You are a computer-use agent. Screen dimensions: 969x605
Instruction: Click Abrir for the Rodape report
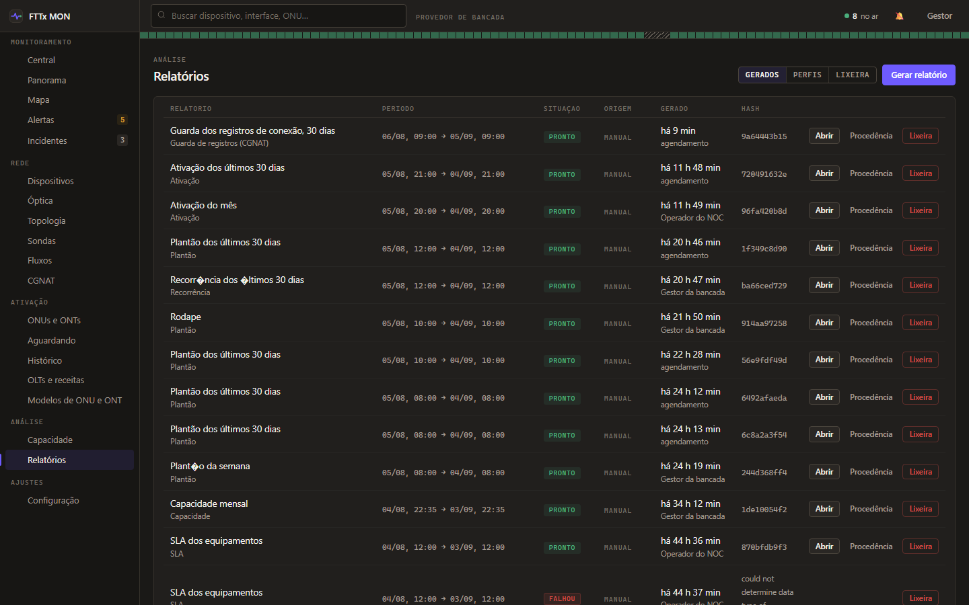(x=824, y=323)
